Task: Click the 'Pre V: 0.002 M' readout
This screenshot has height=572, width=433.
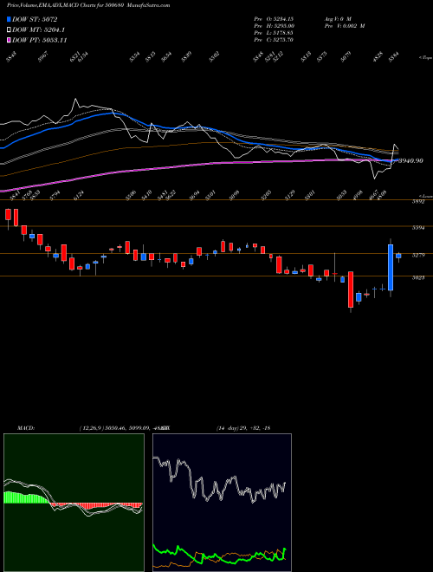Action: (345, 26)
